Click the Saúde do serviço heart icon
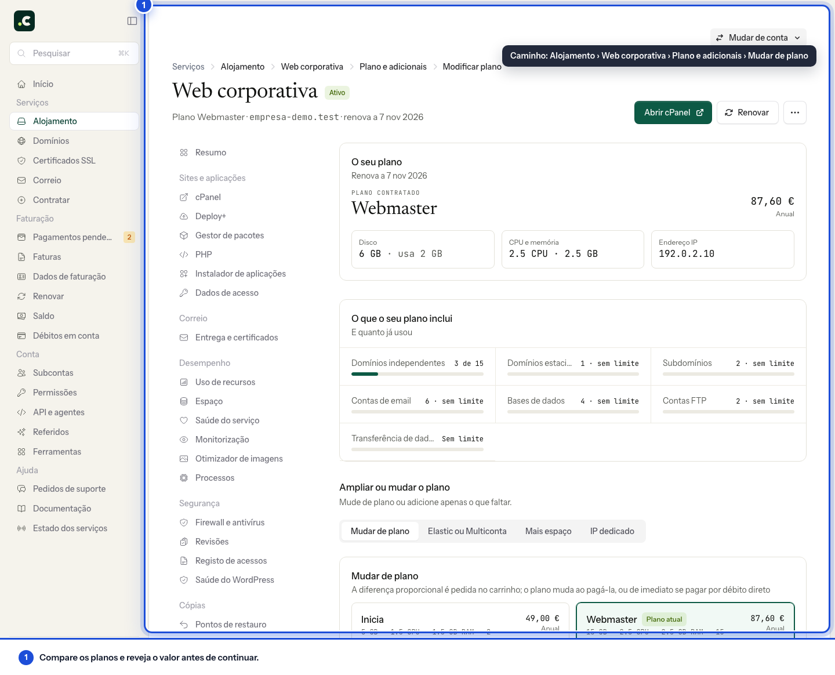 pyautogui.click(x=184, y=420)
